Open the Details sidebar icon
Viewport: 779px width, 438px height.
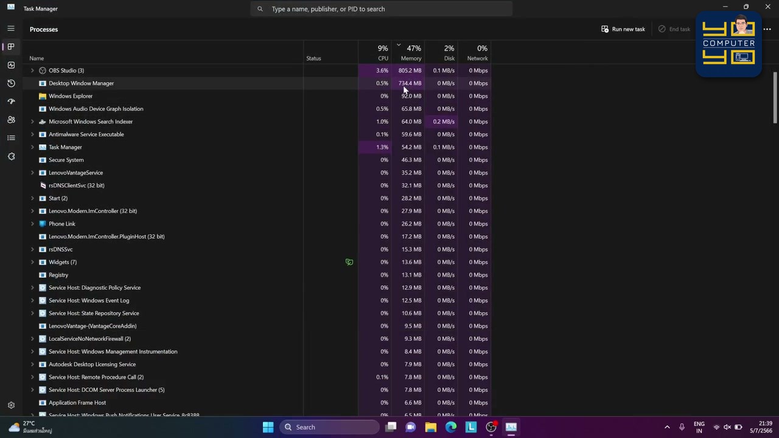(11, 138)
